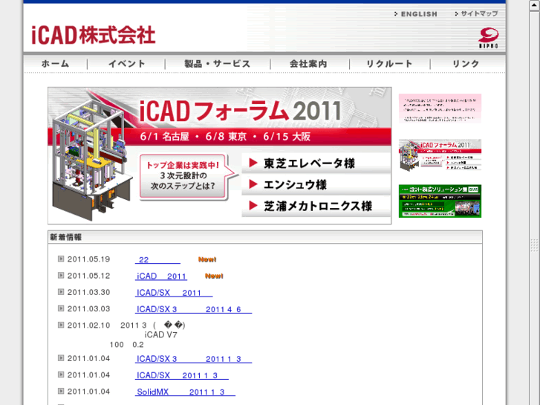
Task: Click the 2011.02.10 date text
Action: tap(89, 325)
